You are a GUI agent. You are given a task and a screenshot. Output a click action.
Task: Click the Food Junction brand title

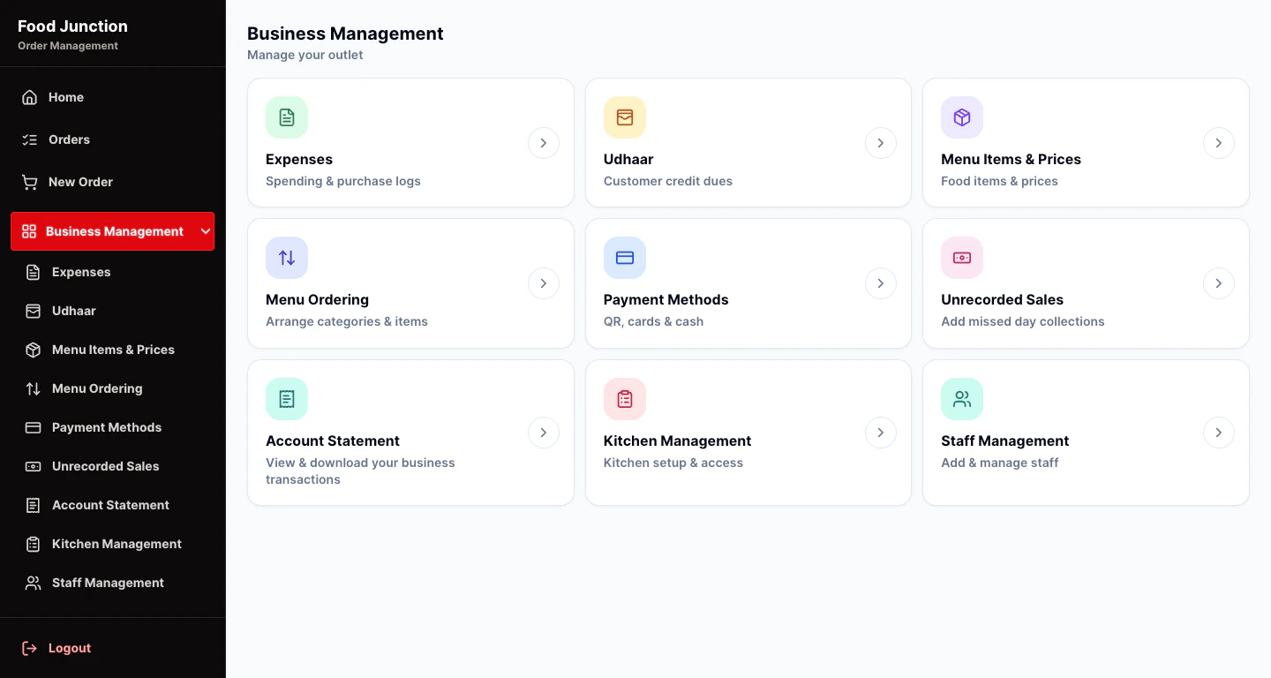click(x=72, y=26)
